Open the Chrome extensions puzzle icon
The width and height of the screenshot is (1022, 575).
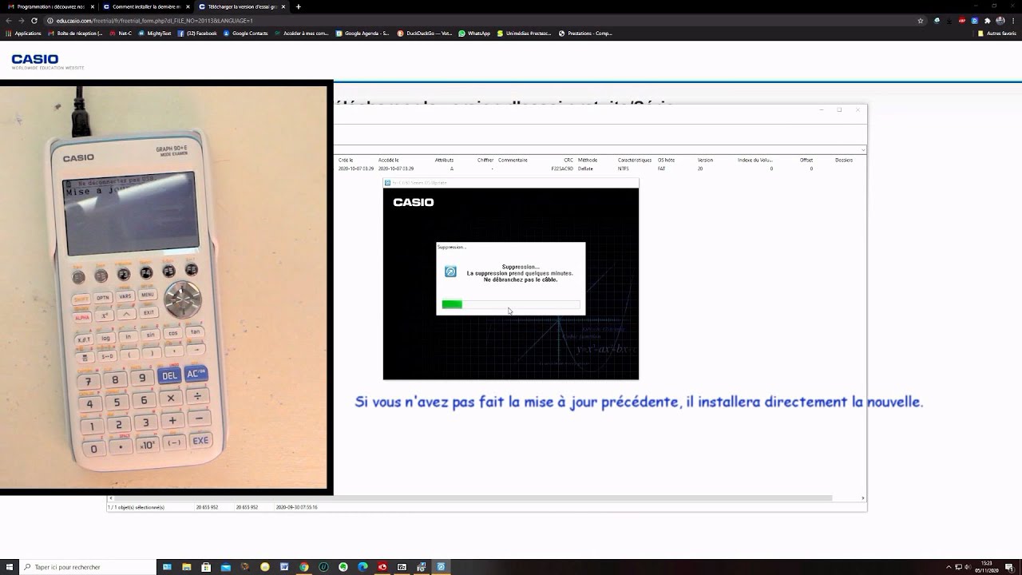click(988, 20)
